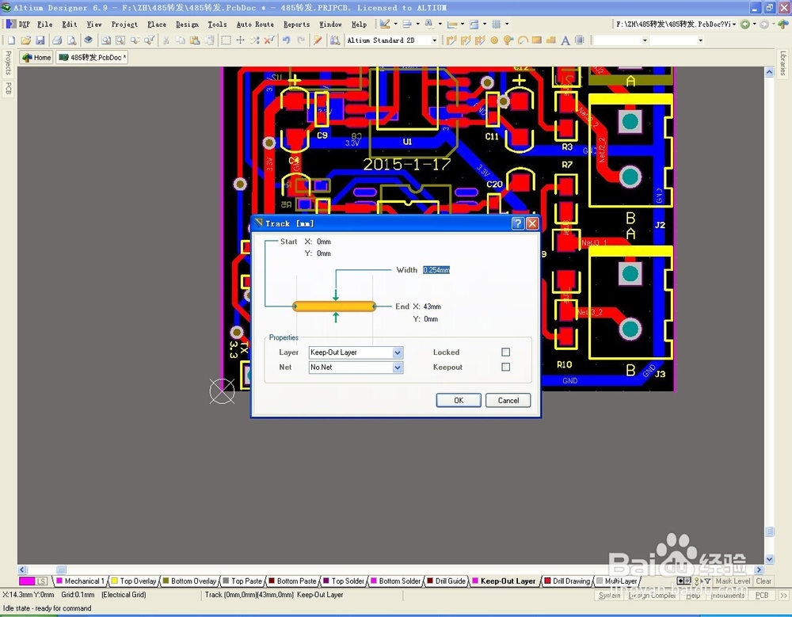Select the Place Arc tool icon
The height and width of the screenshot is (617, 792).
click(x=523, y=40)
